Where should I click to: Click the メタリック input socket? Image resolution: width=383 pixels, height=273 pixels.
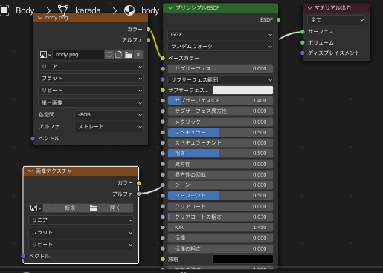pos(163,122)
